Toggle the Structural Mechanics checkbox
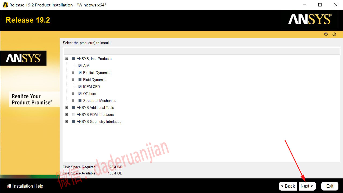This screenshot has height=193, width=343. coord(80,101)
